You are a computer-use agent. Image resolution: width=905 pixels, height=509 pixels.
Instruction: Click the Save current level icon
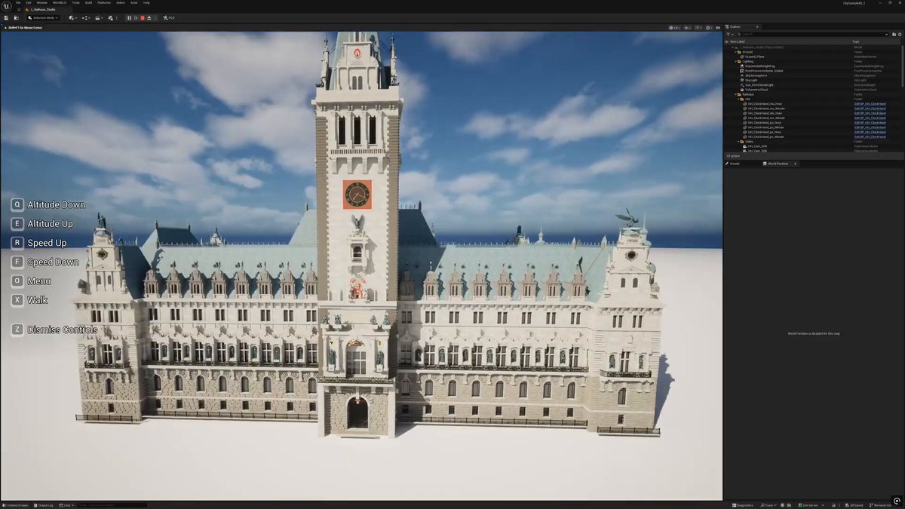(7, 17)
